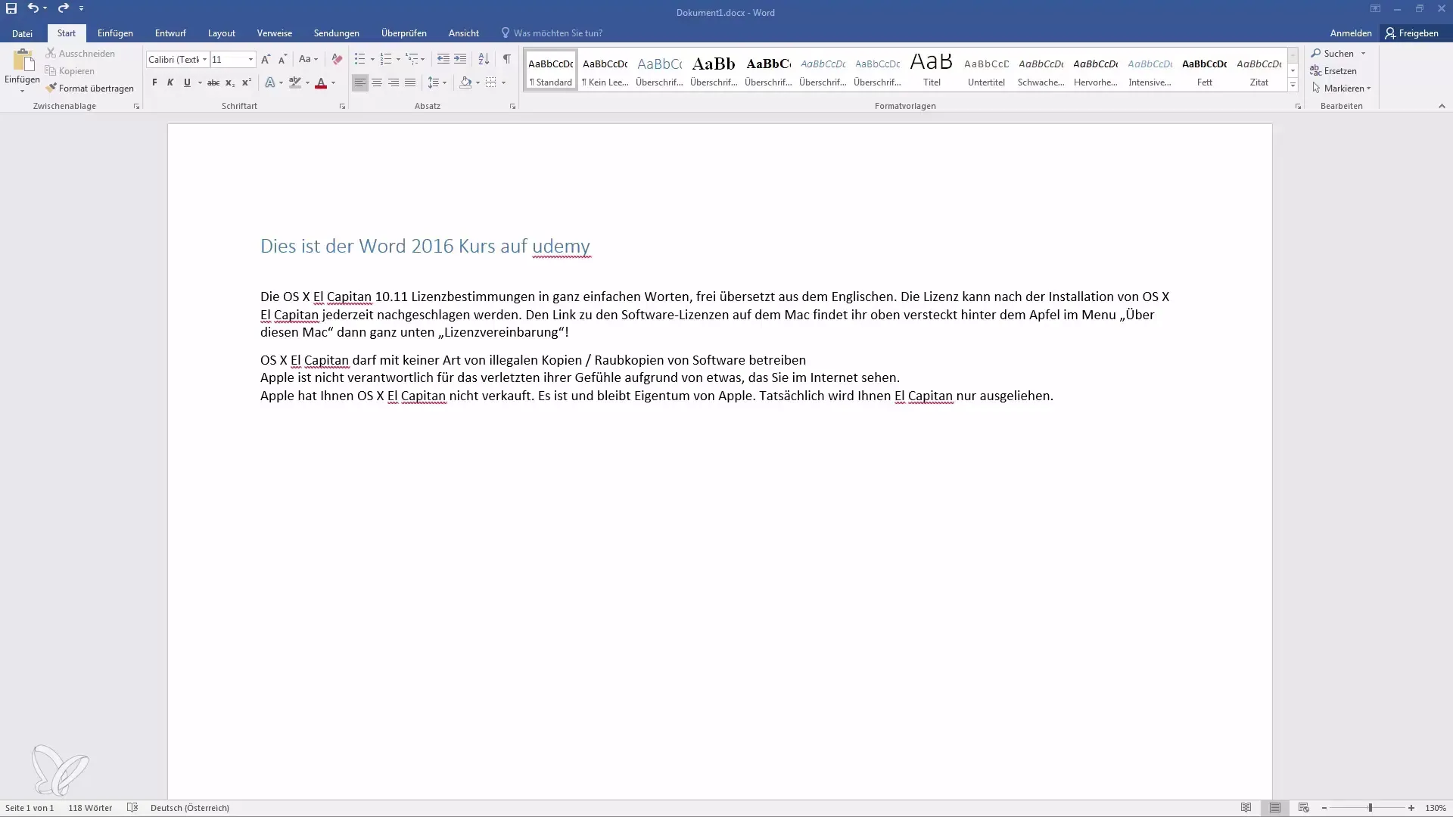Activate Format übertragen painter
The image size is (1453, 817).
click(x=89, y=89)
